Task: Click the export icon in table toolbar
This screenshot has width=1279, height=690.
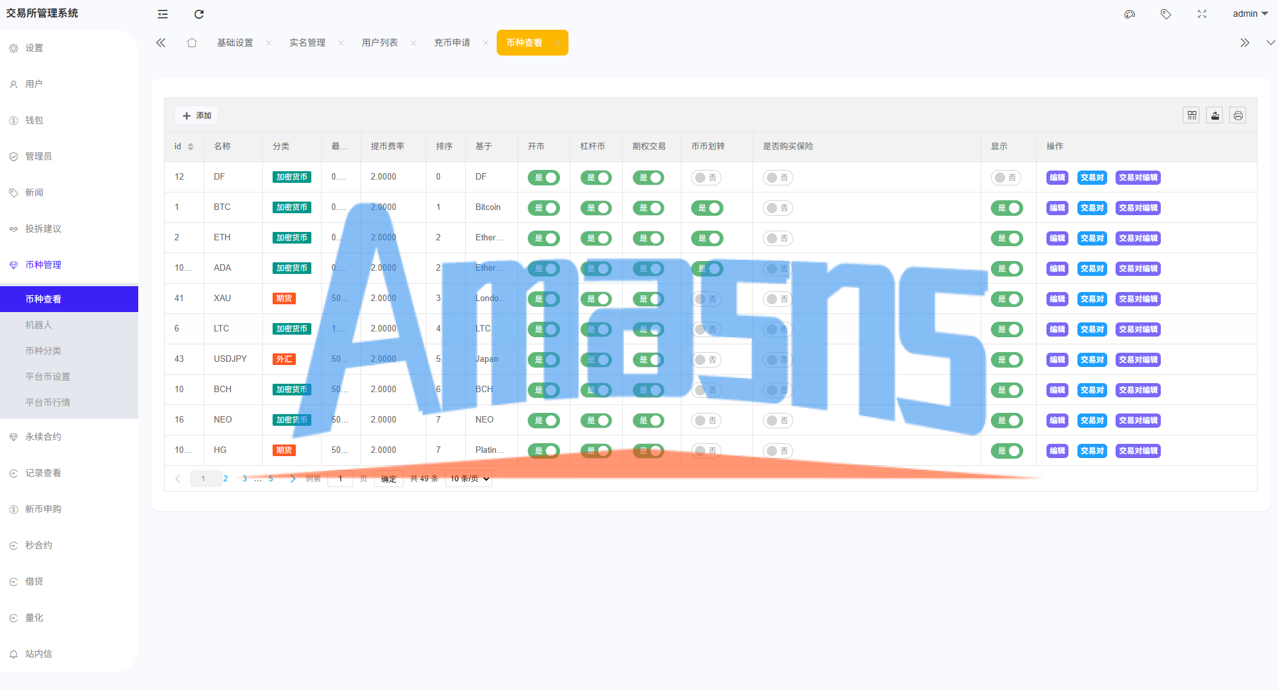Action: click(1215, 116)
